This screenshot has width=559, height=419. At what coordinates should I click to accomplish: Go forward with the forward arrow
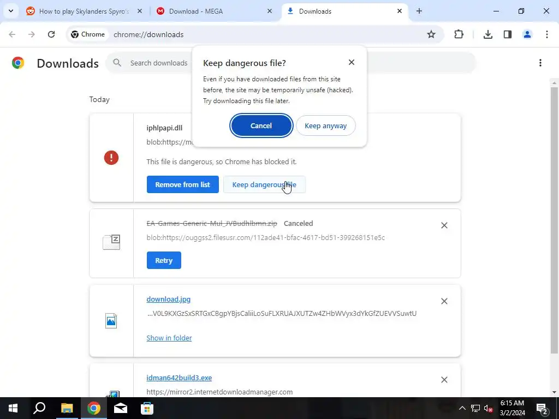(31, 34)
